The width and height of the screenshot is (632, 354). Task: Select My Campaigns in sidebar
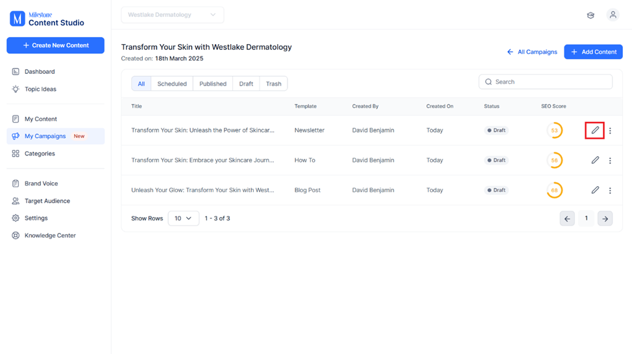56,136
